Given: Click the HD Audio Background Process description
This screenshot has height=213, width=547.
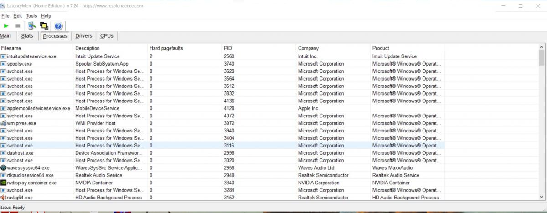Looking at the screenshot, I should tap(108, 198).
